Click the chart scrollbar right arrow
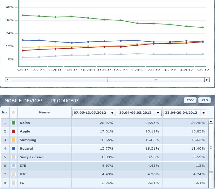 pyautogui.click(x=207, y=80)
